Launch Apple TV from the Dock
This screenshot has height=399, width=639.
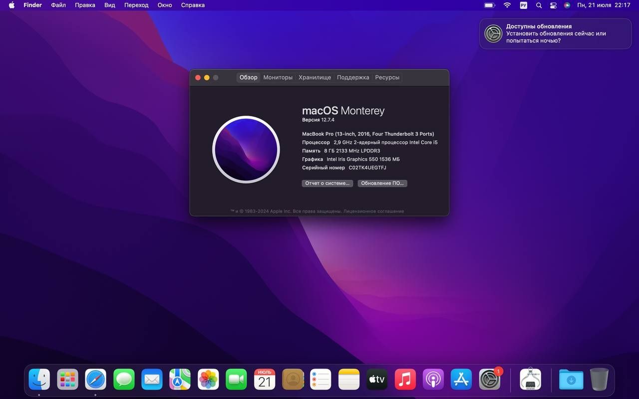377,380
